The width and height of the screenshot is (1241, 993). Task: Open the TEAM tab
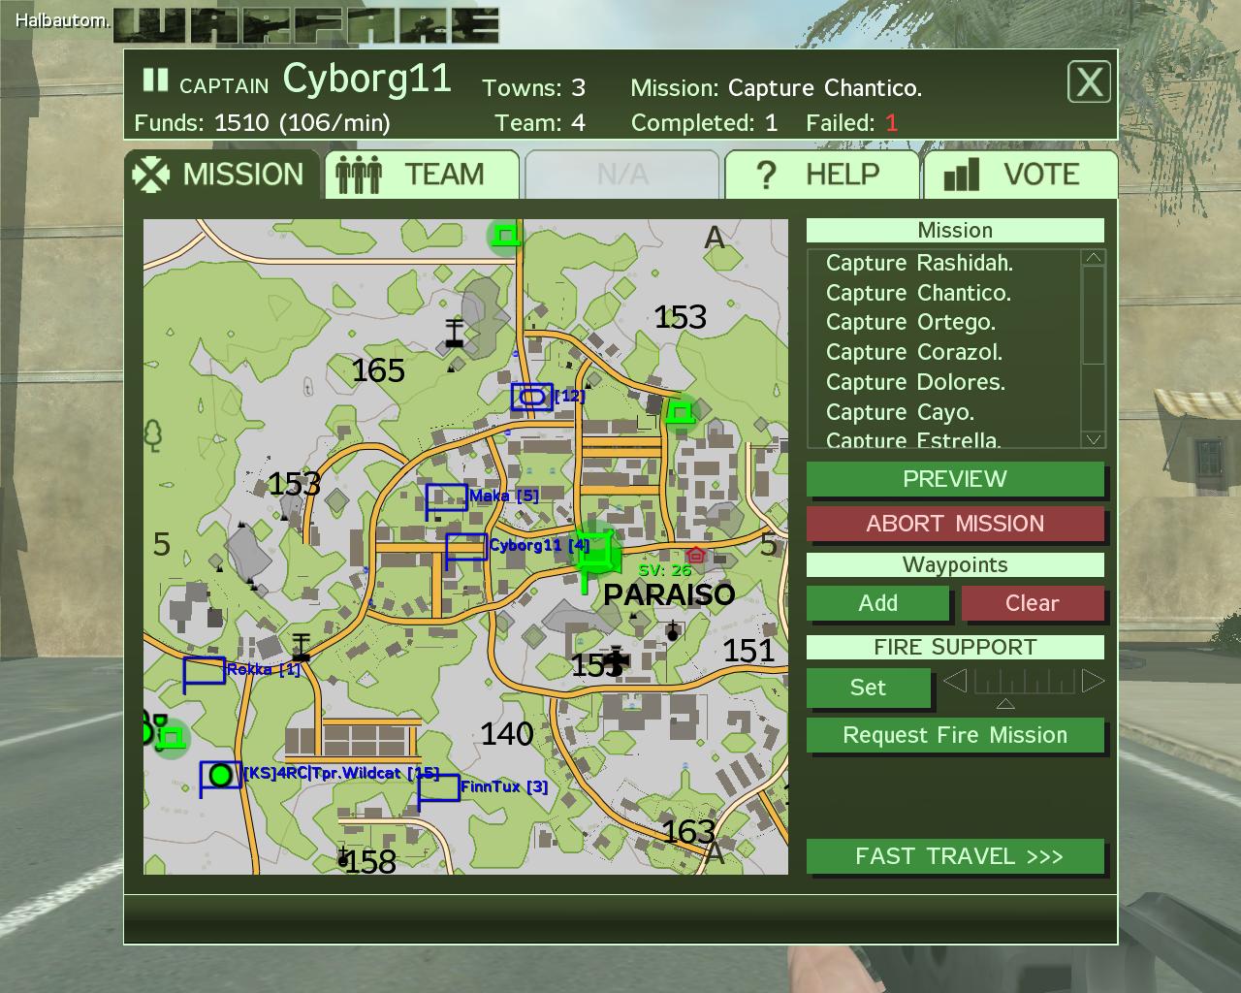(x=422, y=175)
